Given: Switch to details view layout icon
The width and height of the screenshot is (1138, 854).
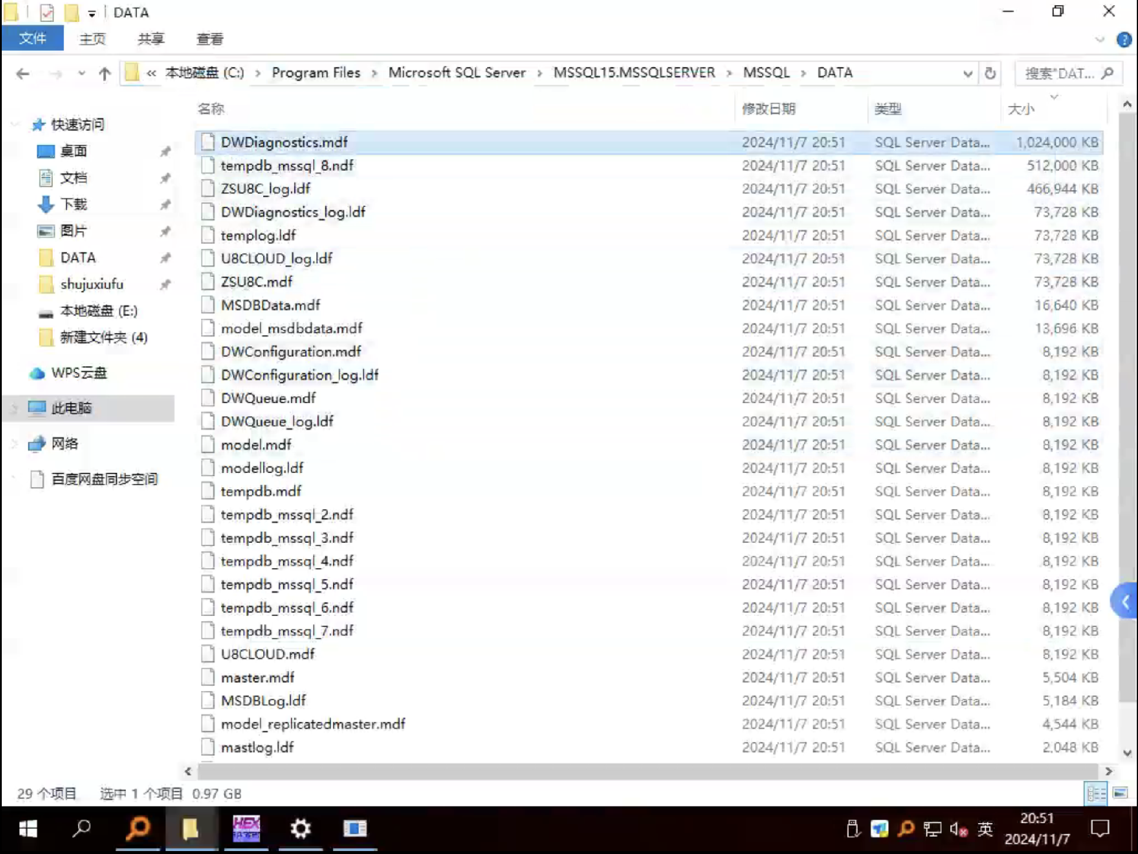Looking at the screenshot, I should pos(1096,794).
